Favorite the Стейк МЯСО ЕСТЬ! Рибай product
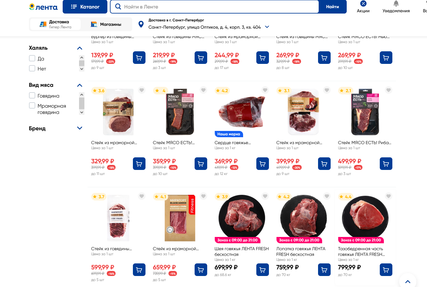The height and width of the screenshot is (287, 427). tap(389, 90)
